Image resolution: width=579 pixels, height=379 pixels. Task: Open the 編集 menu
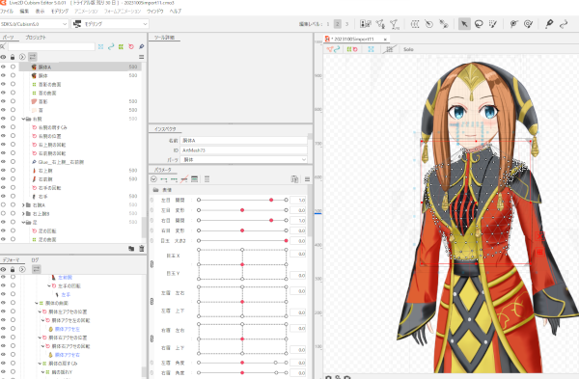click(x=24, y=11)
